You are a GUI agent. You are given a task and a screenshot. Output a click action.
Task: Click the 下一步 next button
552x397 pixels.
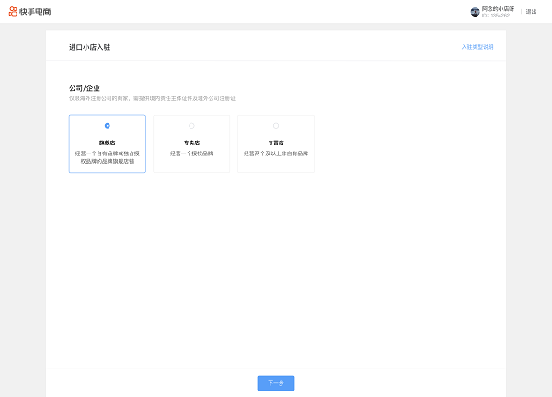click(x=276, y=383)
